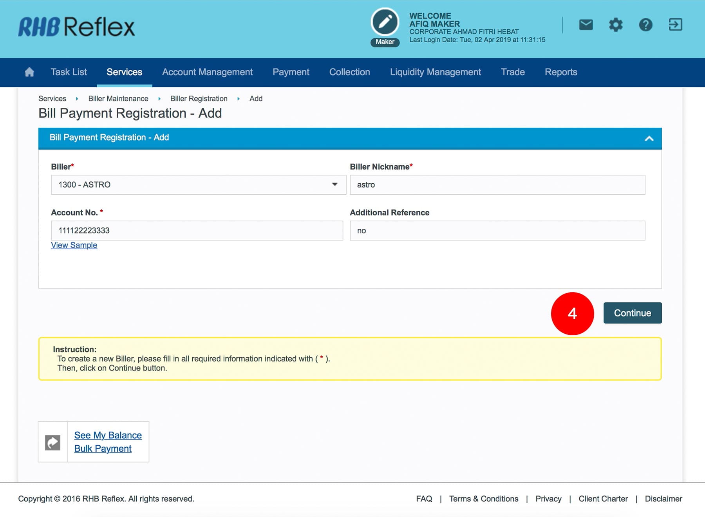Log out using the exit icon
Viewport: 705px width, 517px height.
point(675,25)
